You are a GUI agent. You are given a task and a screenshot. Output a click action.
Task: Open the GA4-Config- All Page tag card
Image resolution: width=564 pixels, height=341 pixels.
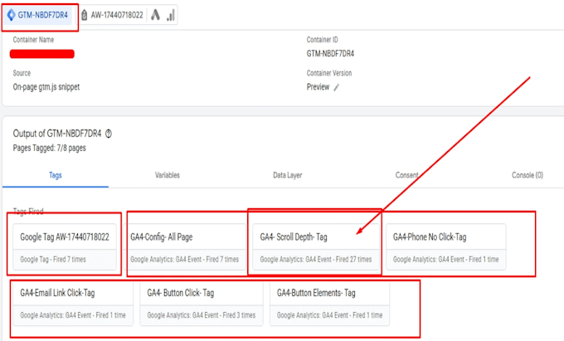(x=185, y=246)
